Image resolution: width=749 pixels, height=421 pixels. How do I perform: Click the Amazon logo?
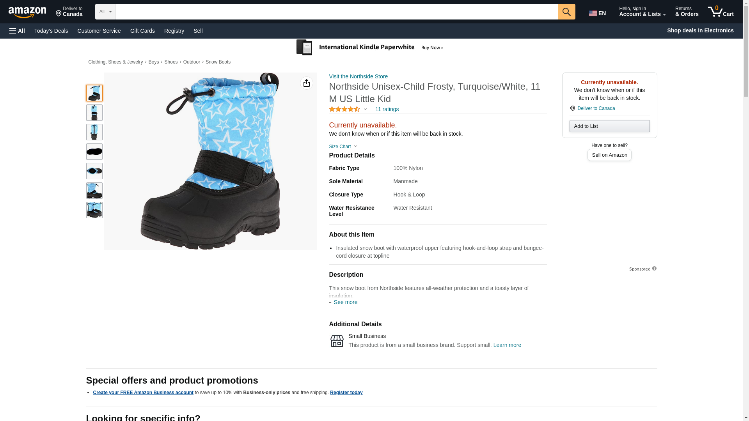point(27,12)
